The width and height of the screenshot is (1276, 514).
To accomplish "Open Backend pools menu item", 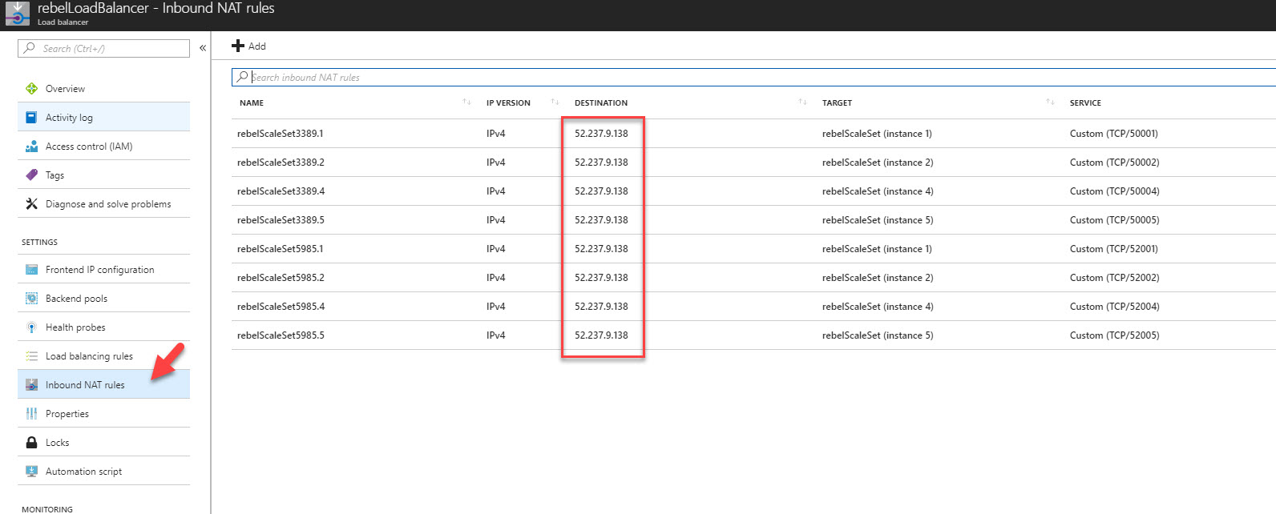I will click(103, 299).
